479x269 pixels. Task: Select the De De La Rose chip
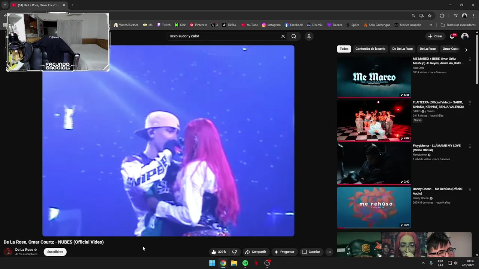[402, 49]
